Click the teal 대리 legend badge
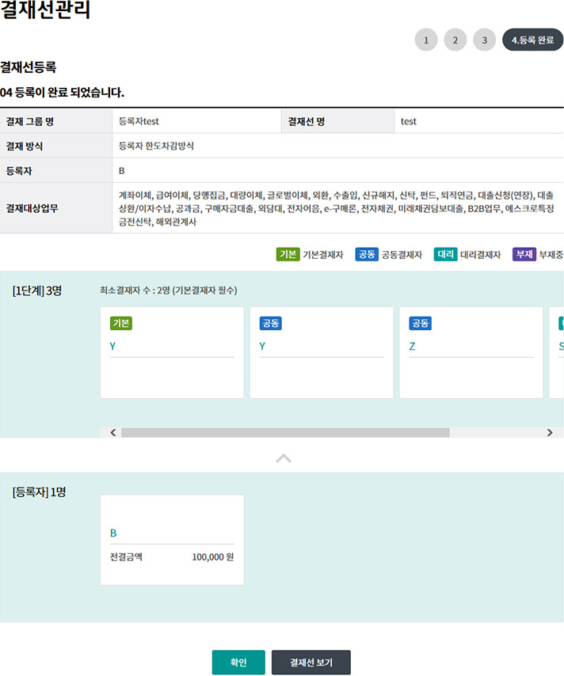 pyautogui.click(x=445, y=254)
